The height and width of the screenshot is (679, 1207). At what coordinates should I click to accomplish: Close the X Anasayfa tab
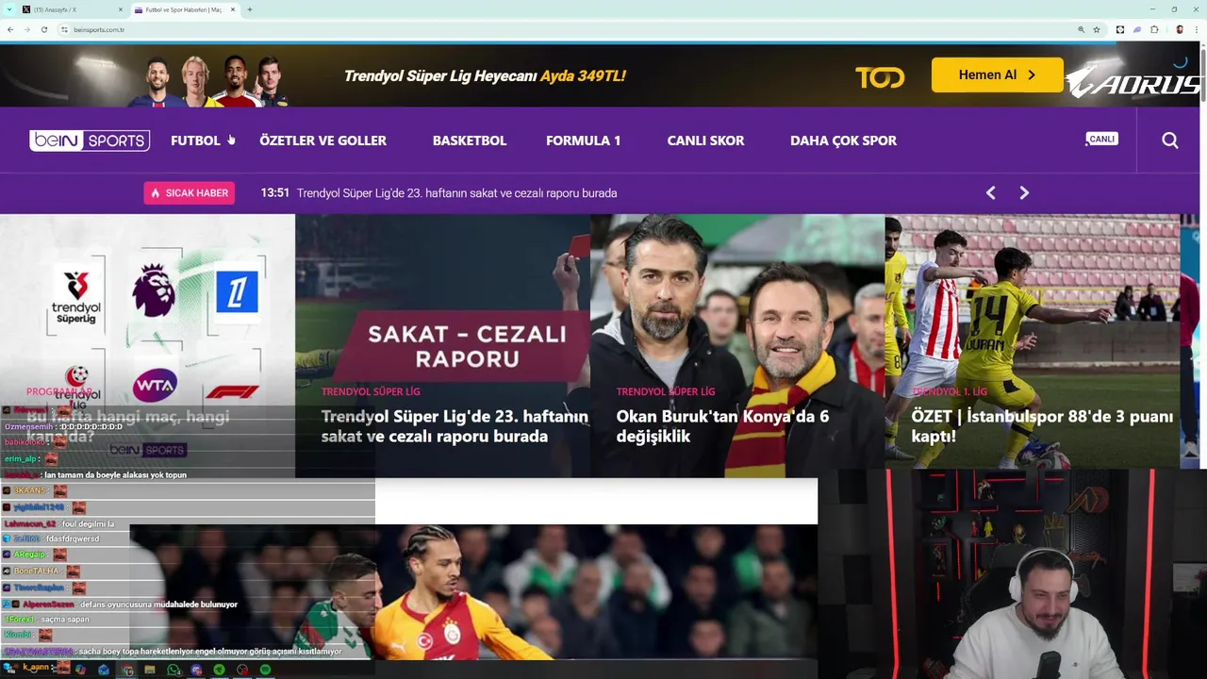121,9
